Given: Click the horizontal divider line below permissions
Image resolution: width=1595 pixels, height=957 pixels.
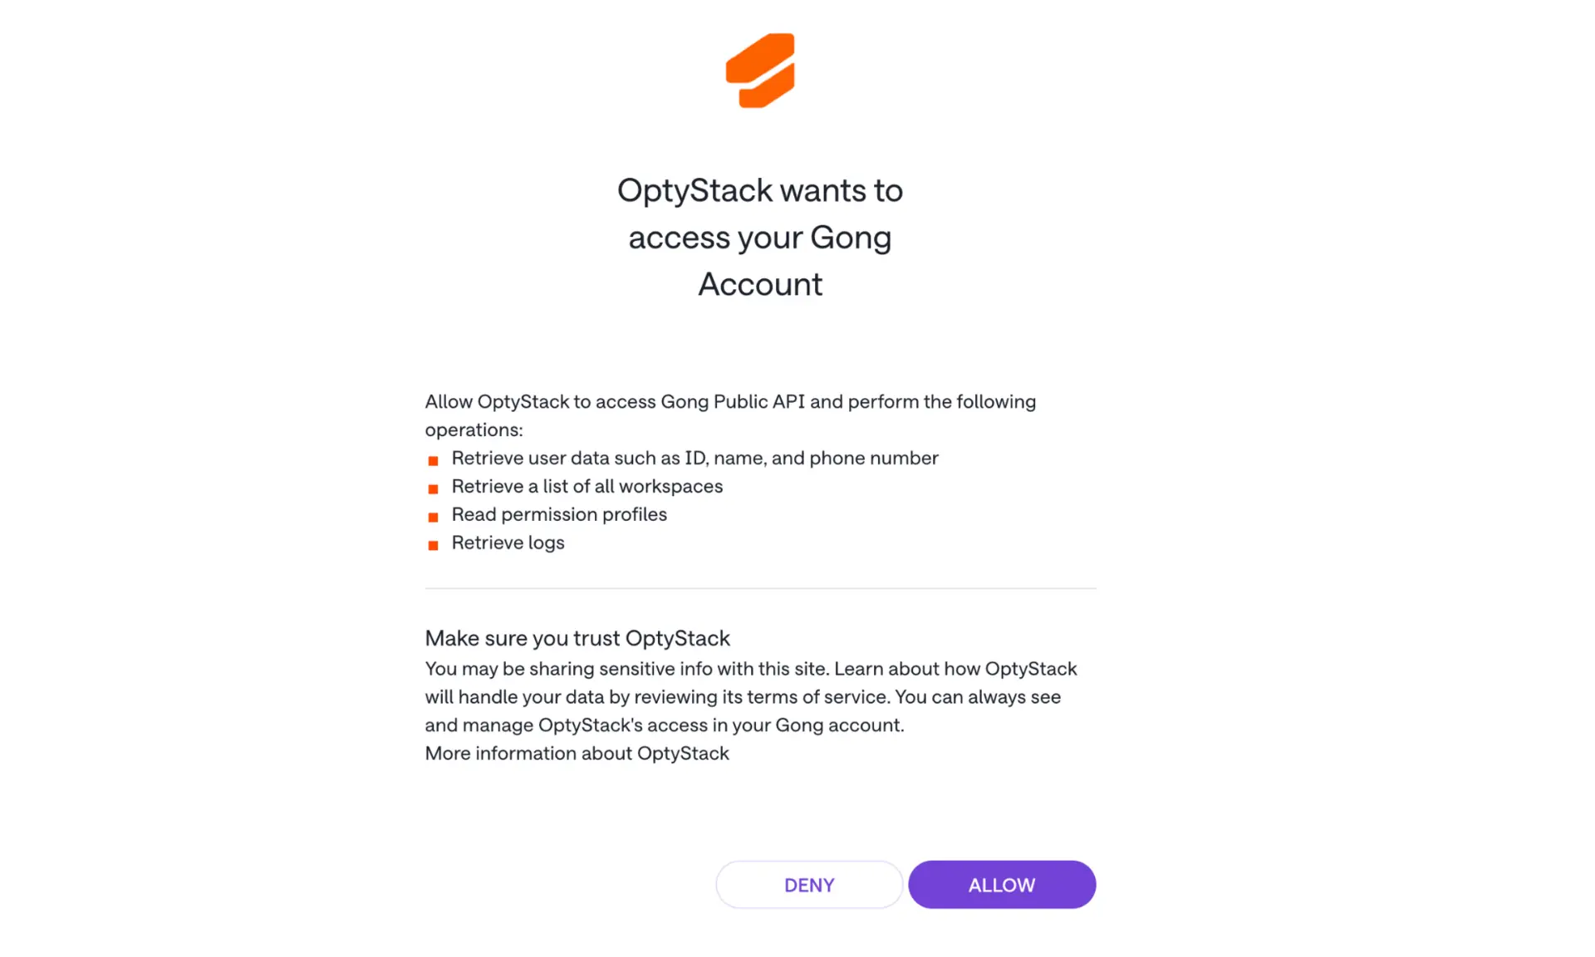Looking at the screenshot, I should pyautogui.click(x=760, y=588).
